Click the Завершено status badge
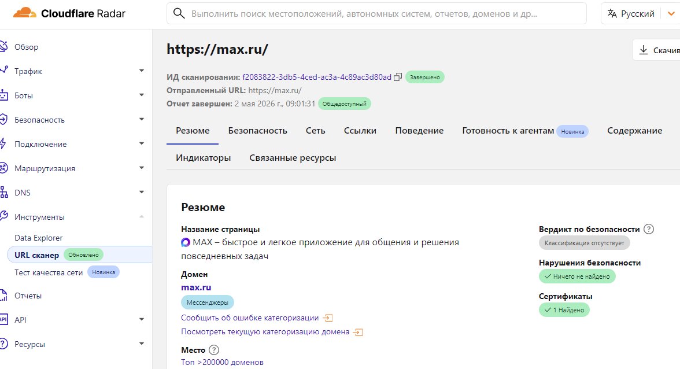 coord(425,77)
